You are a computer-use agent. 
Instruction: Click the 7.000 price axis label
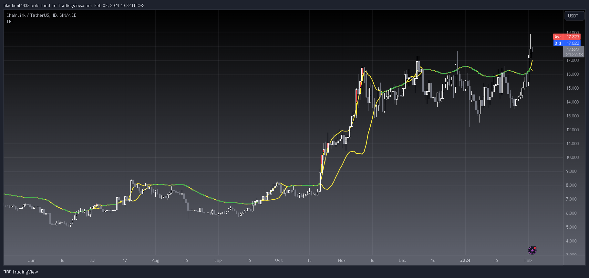[571, 199]
